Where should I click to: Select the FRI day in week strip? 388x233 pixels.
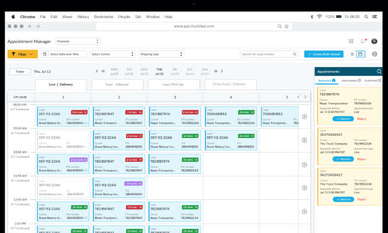174,72
